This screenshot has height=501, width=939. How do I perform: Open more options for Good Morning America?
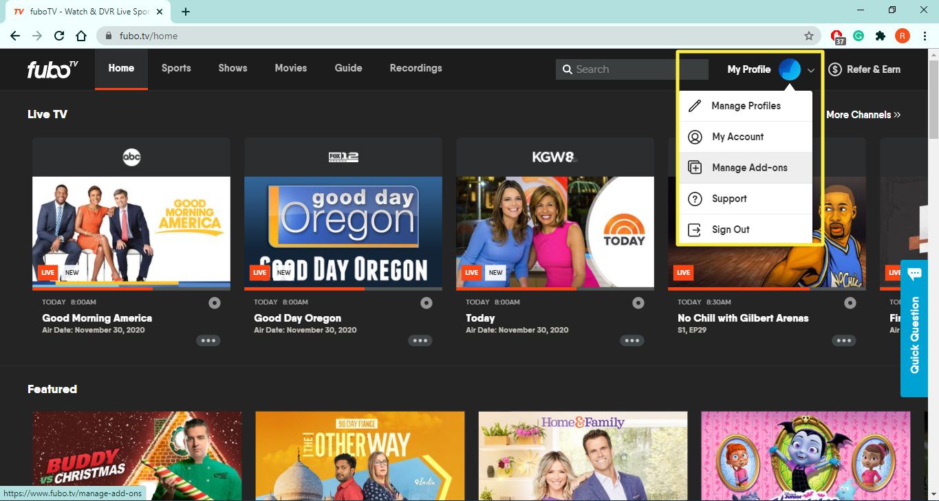pos(208,340)
